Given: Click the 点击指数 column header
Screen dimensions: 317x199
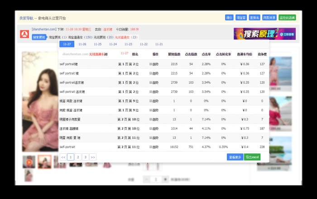Looking at the screenshot, I should coord(191,54).
